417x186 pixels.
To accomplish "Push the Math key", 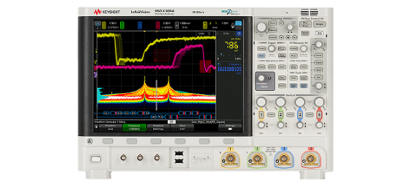I will pyautogui.click(x=318, y=70).
